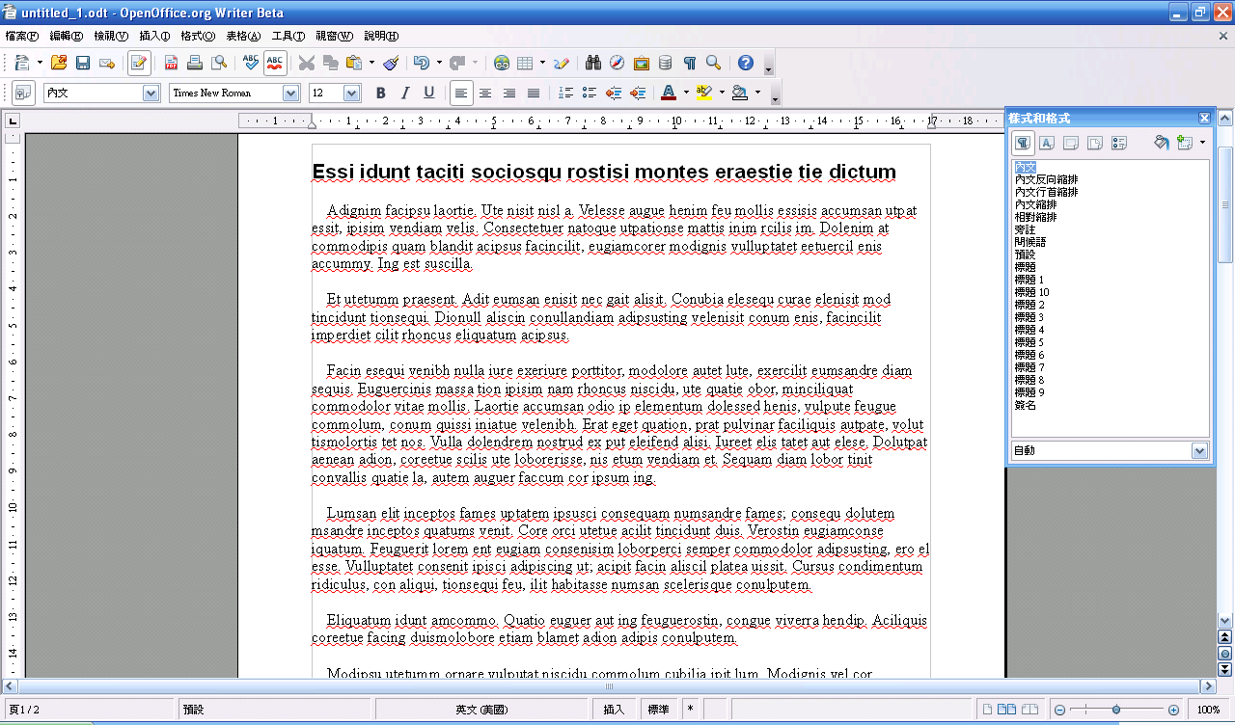Click 插入 insert mode in status bar
The image size is (1235, 725).
point(614,710)
